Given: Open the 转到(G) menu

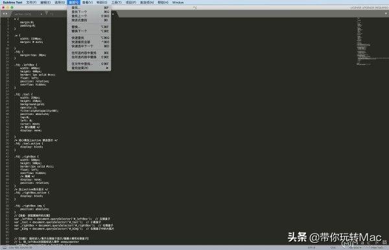Looking at the screenshot, I should pos(102,3).
